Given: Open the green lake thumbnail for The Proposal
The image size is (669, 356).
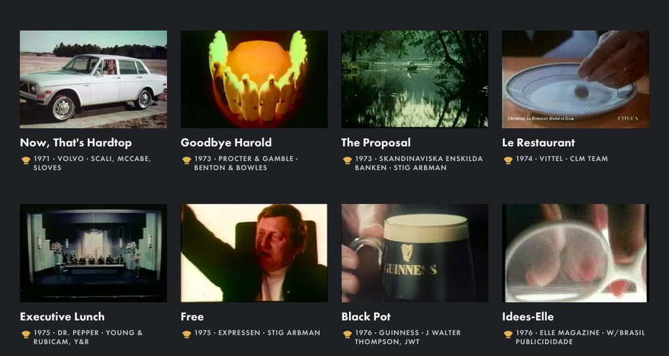Looking at the screenshot, I should click(415, 79).
